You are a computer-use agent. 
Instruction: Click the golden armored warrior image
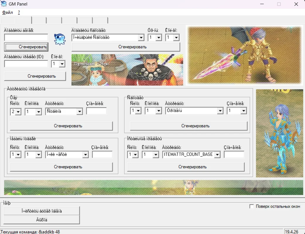(245, 56)
